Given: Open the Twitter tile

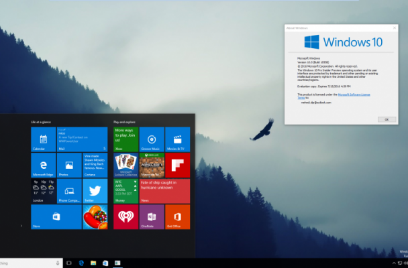Looking at the screenshot, I should [x=95, y=191].
